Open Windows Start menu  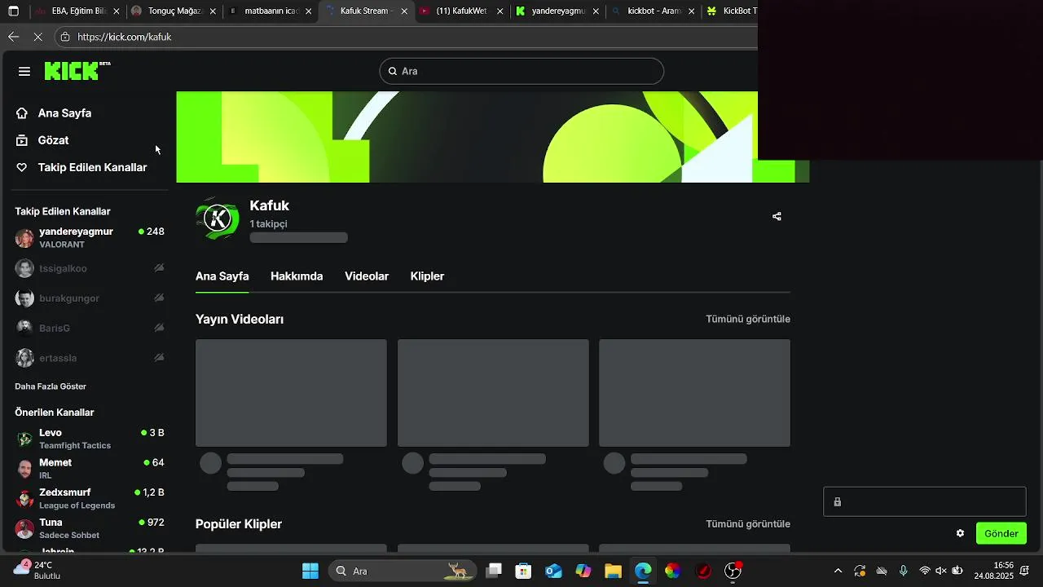pos(310,571)
